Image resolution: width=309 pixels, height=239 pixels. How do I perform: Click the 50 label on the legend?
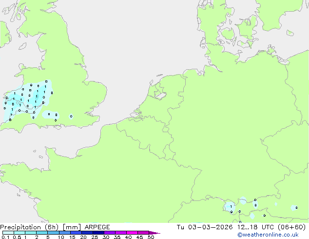[x=151, y=238]
